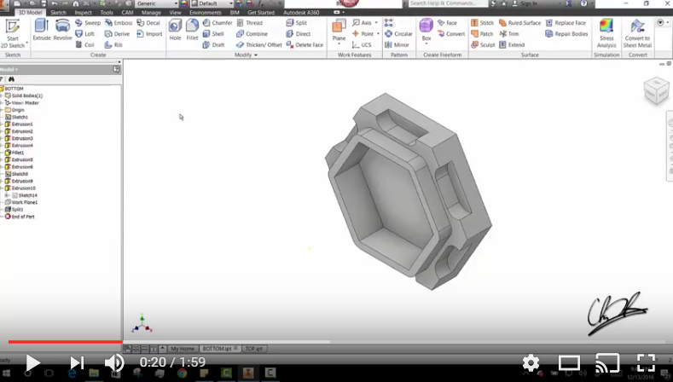Screen dimensions: 673x382
Task: Select the Emboss tool
Action: tap(119, 23)
